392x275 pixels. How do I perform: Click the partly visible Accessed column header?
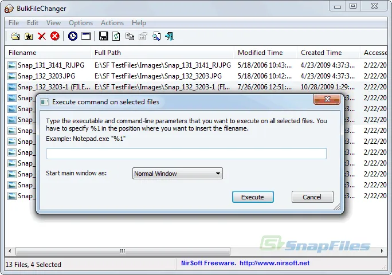click(374, 53)
